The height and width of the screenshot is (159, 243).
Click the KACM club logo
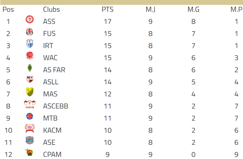[30, 129]
